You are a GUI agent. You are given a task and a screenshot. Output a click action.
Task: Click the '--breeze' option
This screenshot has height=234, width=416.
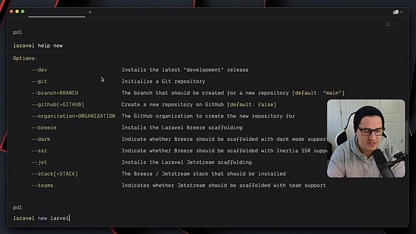click(44, 127)
